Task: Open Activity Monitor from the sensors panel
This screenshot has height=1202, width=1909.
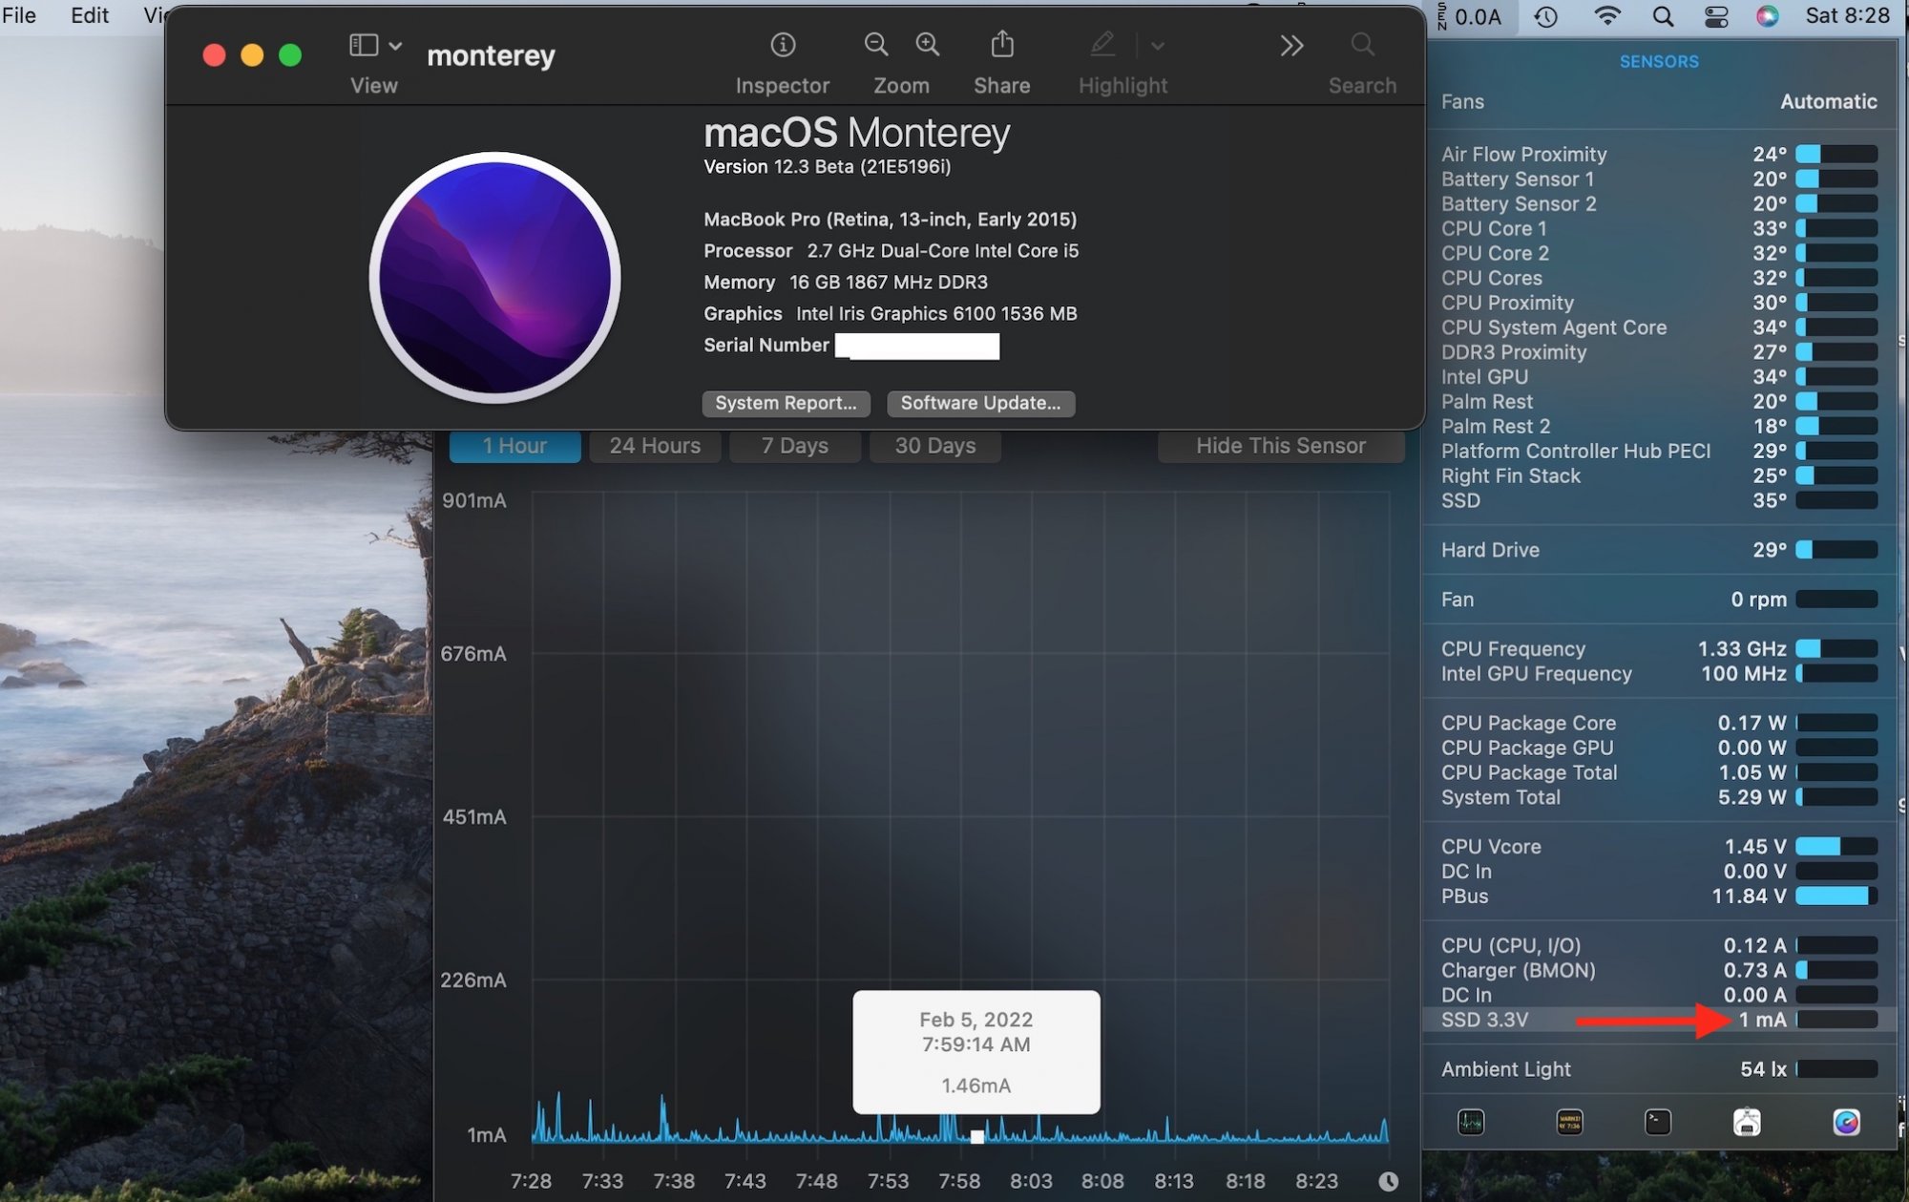Action: [1471, 1122]
